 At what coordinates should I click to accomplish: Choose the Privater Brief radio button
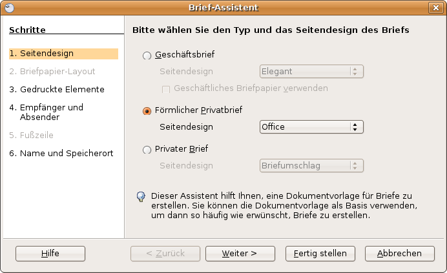[147, 150]
